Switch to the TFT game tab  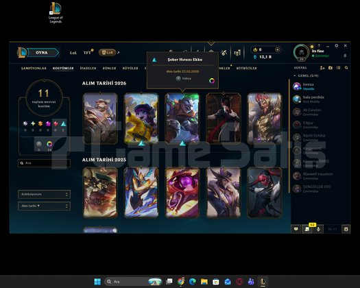pyautogui.click(x=87, y=53)
